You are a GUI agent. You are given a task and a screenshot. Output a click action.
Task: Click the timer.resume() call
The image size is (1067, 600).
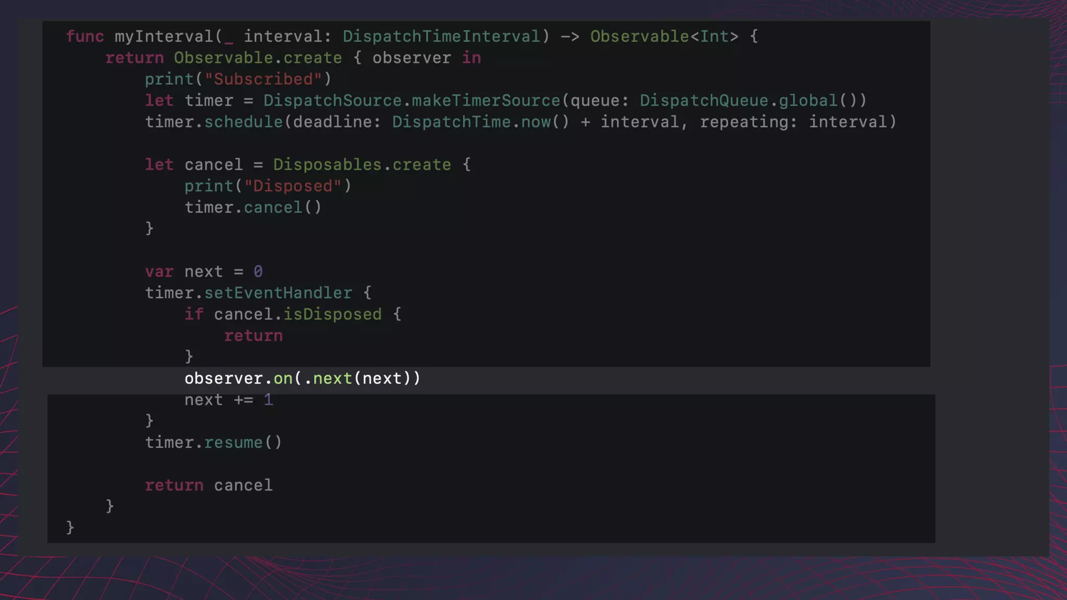pyautogui.click(x=214, y=443)
